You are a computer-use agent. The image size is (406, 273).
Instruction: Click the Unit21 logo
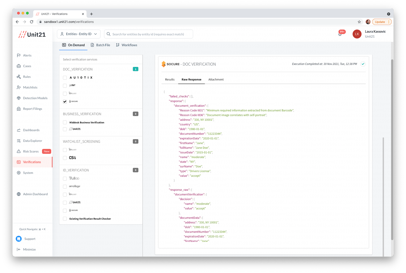pyautogui.click(x=32, y=34)
